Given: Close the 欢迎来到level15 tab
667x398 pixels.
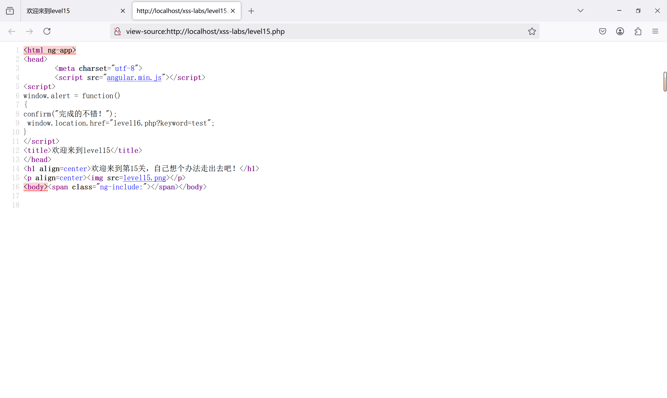Looking at the screenshot, I should [x=123, y=11].
